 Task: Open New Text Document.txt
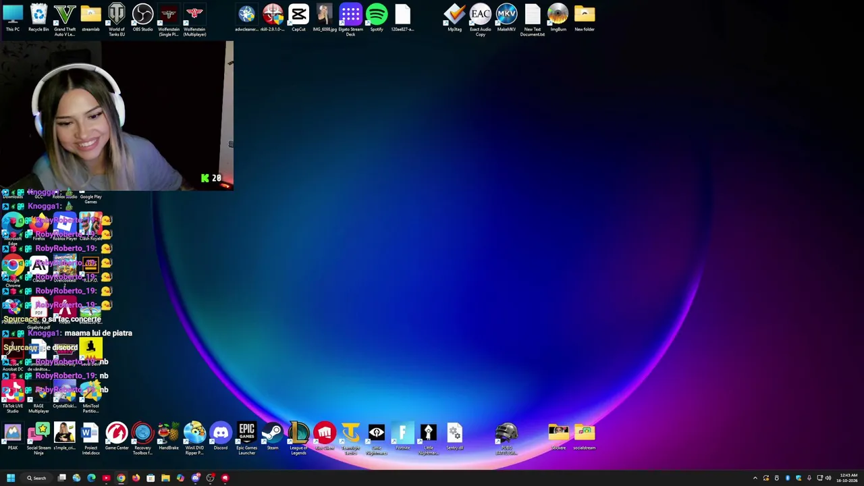point(533,20)
